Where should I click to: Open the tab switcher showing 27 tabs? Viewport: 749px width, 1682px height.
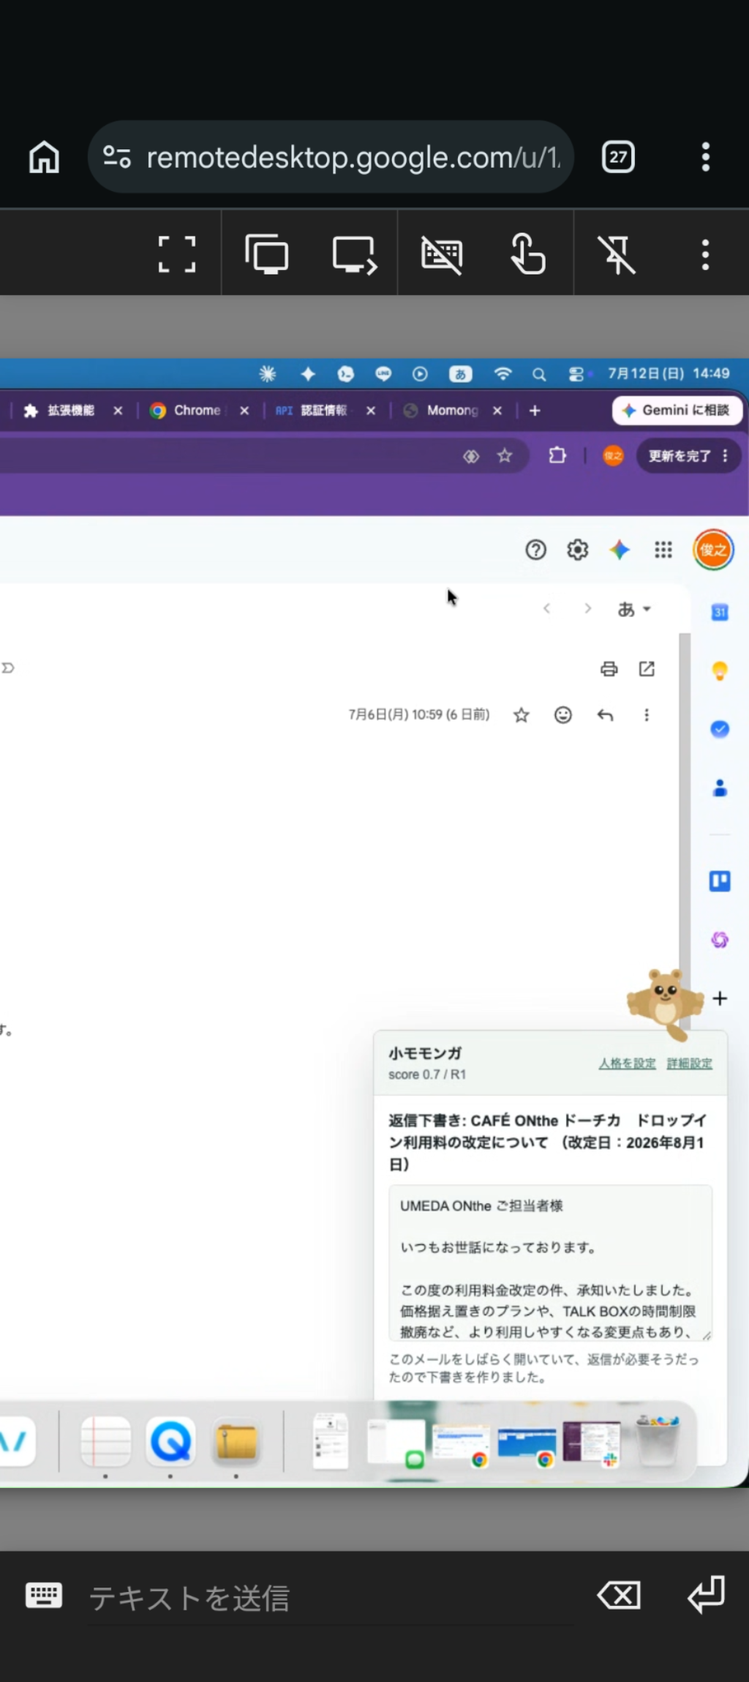click(x=618, y=157)
